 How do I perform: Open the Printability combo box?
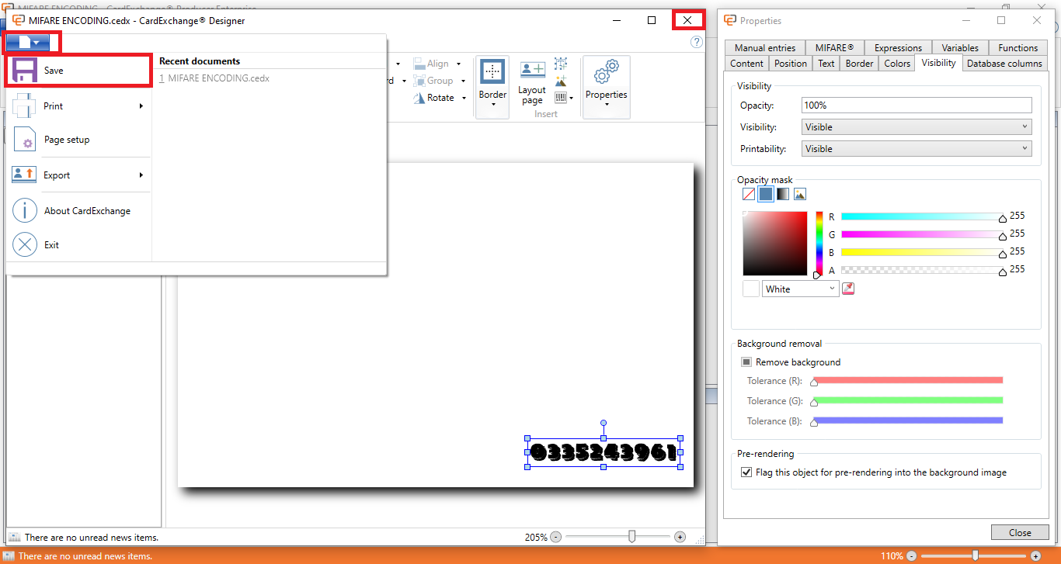pos(917,149)
